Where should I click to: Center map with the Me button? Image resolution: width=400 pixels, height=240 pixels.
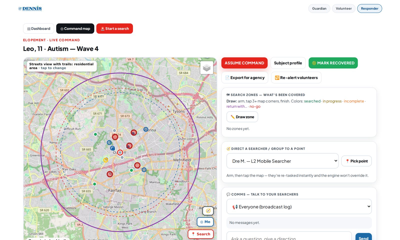[205, 222]
